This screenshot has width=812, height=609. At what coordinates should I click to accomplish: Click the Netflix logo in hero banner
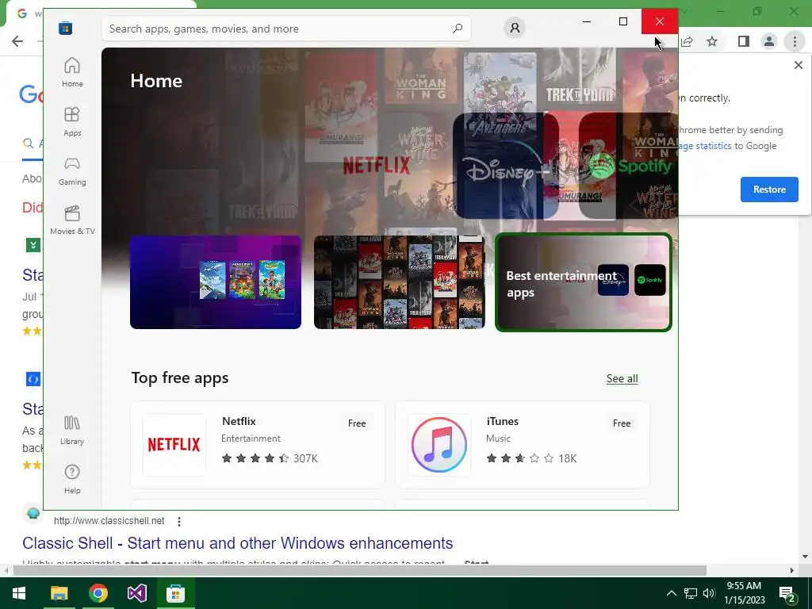[377, 166]
